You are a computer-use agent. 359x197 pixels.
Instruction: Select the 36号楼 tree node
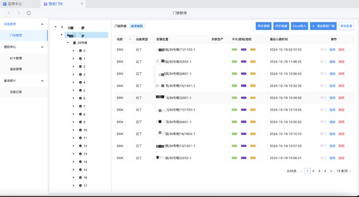click(82, 43)
